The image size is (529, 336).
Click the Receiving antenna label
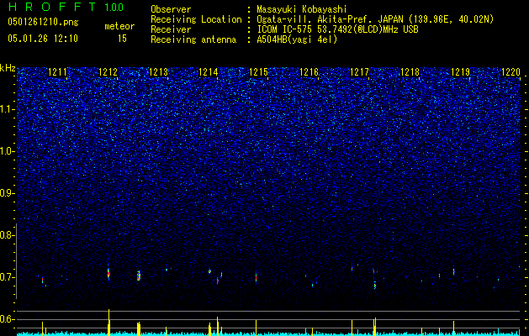pos(193,39)
